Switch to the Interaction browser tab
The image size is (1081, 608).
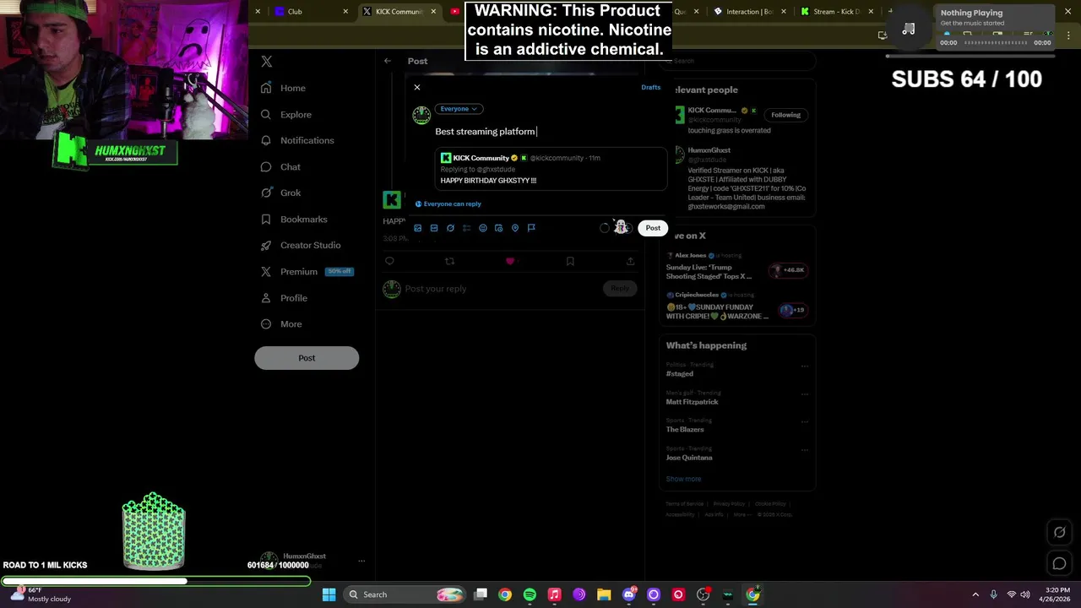[750, 12]
